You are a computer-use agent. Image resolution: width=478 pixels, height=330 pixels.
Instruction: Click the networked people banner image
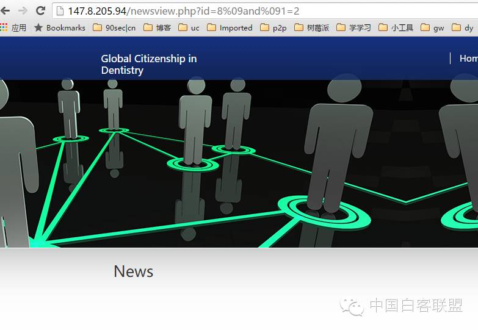click(239, 163)
